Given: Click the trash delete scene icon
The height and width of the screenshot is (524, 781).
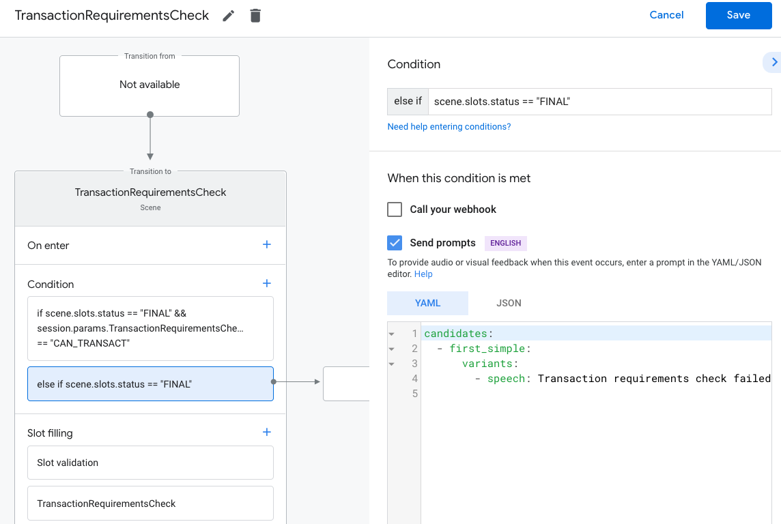Looking at the screenshot, I should pos(255,16).
